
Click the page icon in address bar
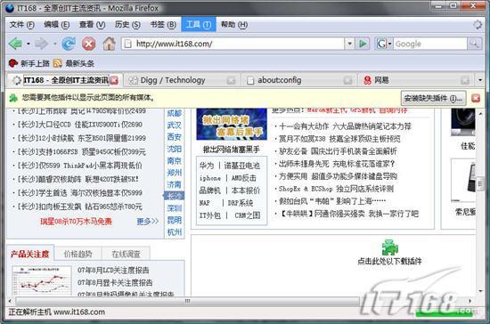pyautogui.click(x=127, y=44)
